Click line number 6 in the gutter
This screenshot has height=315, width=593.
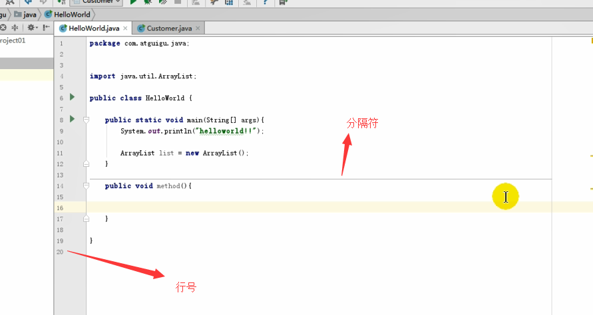[61, 98]
